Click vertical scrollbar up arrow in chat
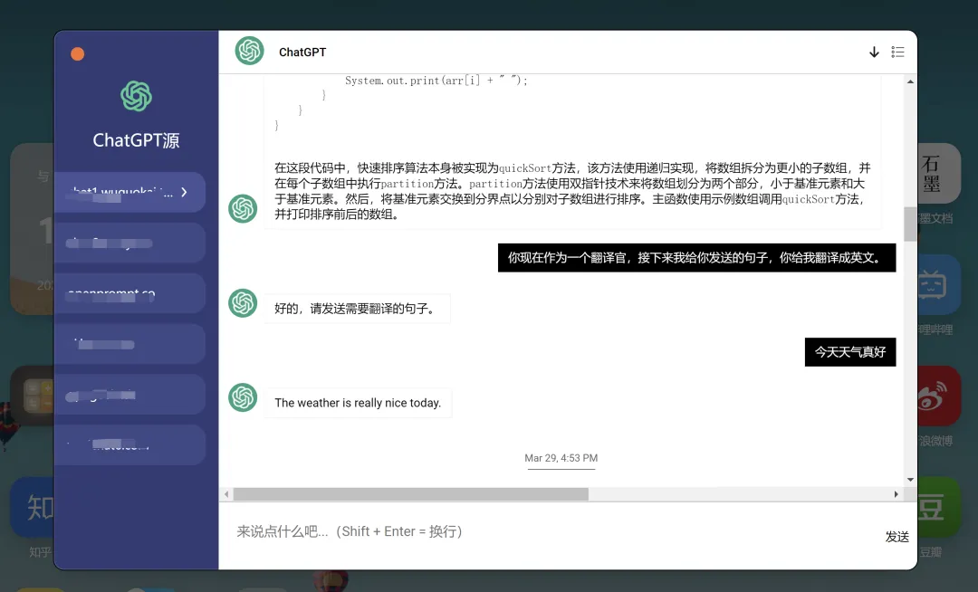978x592 pixels. coord(911,81)
